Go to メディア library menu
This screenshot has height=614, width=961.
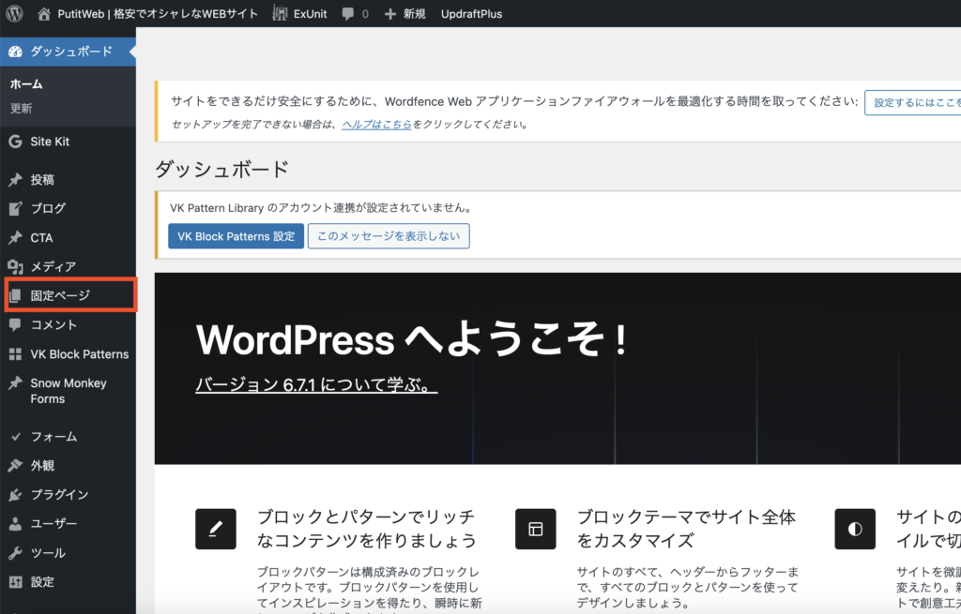point(53,266)
